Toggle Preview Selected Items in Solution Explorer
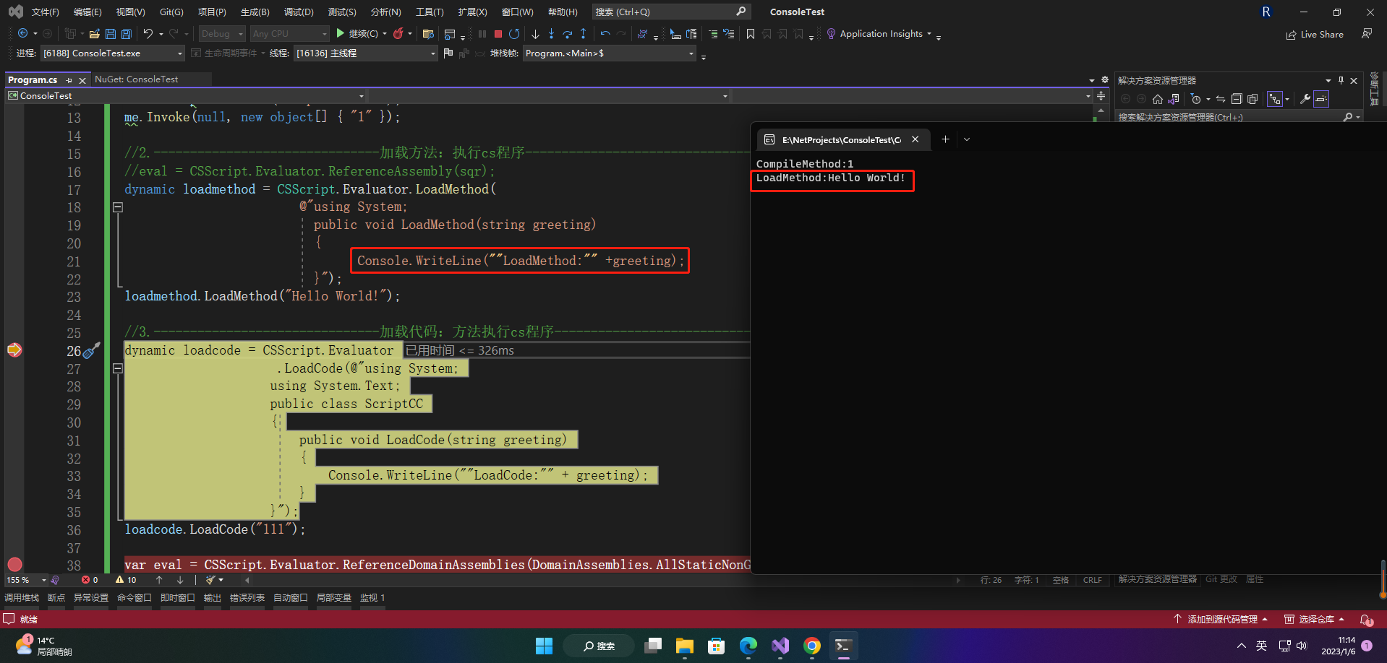This screenshot has height=663, width=1387. pos(1321,99)
